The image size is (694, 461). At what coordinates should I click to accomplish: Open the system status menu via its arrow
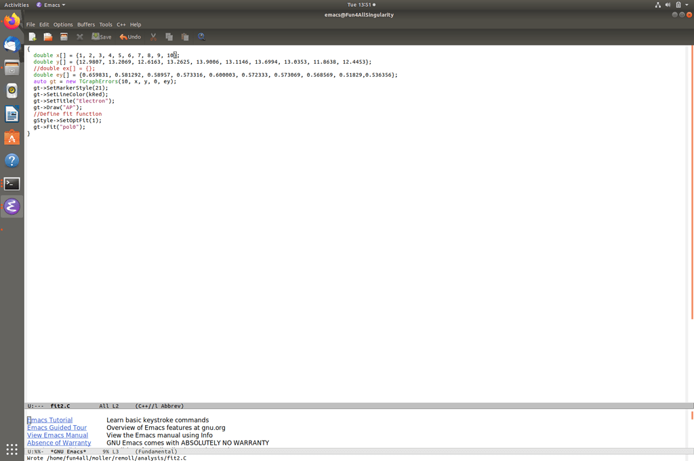687,4
